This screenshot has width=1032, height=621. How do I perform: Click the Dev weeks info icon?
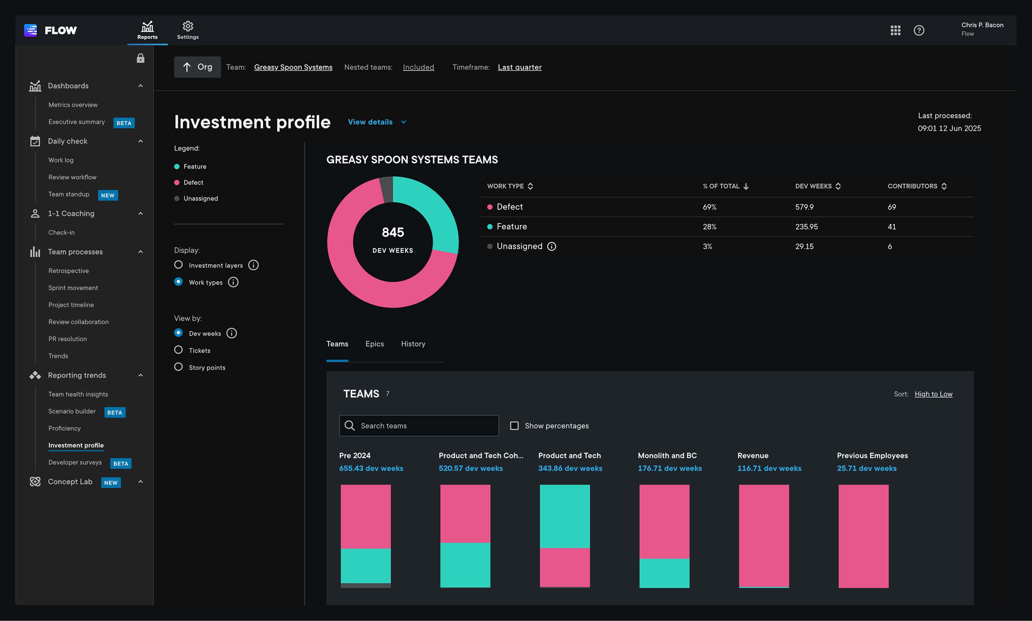232,333
